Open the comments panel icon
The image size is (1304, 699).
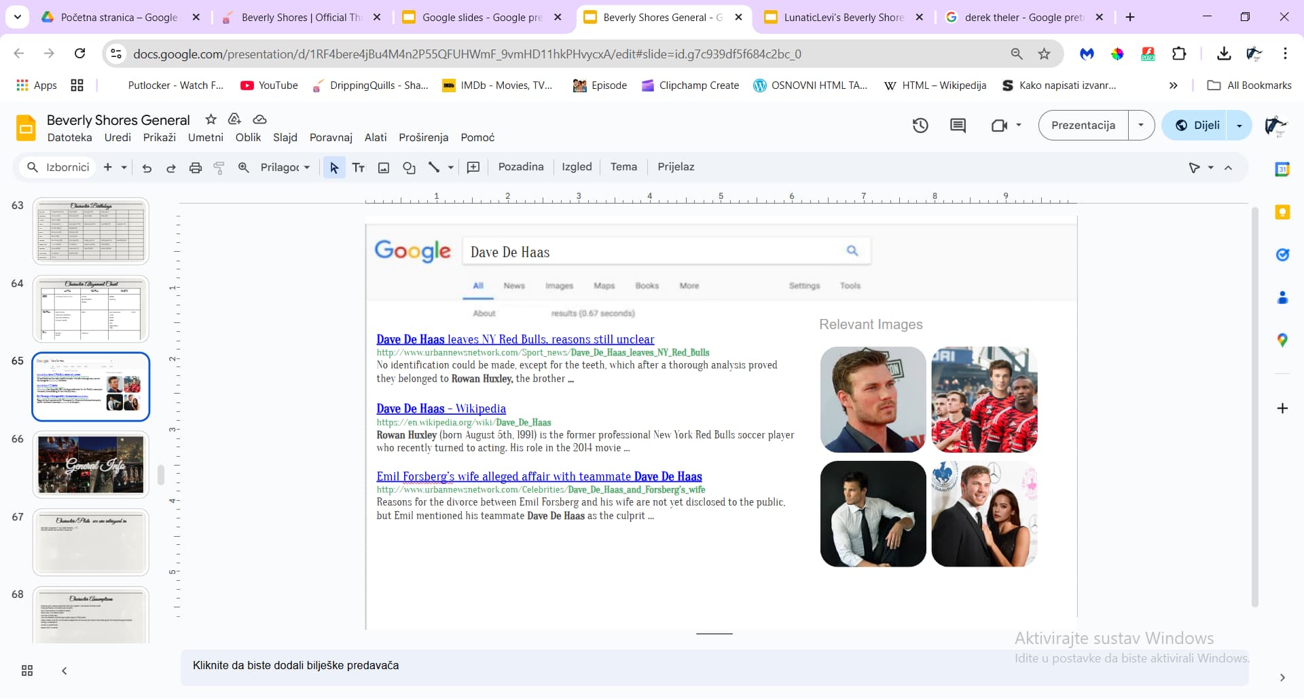(x=958, y=126)
